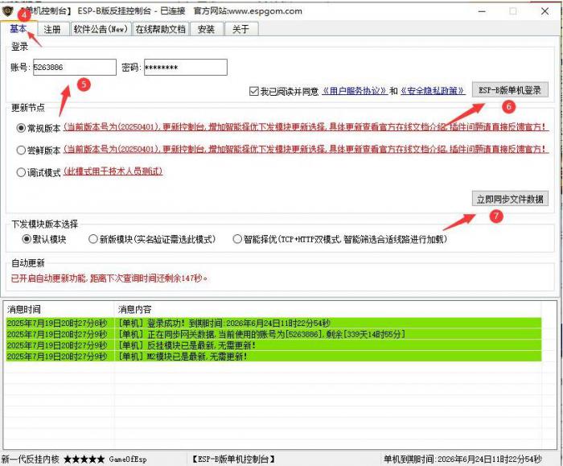
Task: Toggle the 我已阅读并同意 checkbox
Action: (x=254, y=91)
